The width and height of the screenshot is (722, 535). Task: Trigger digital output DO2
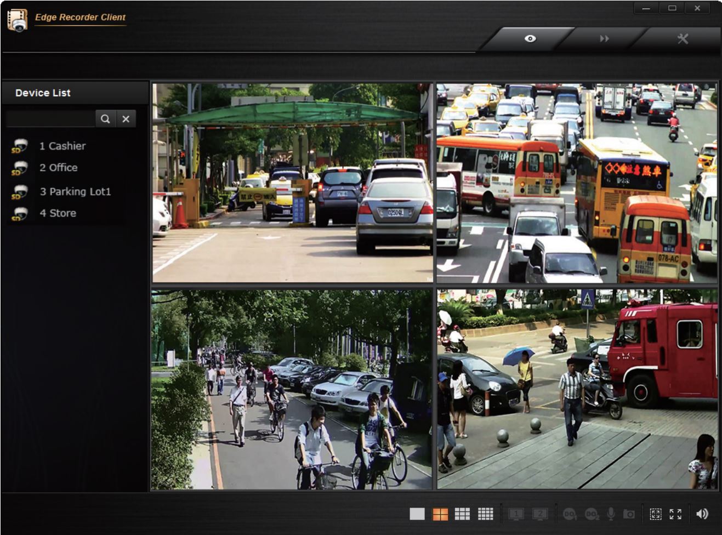592,514
